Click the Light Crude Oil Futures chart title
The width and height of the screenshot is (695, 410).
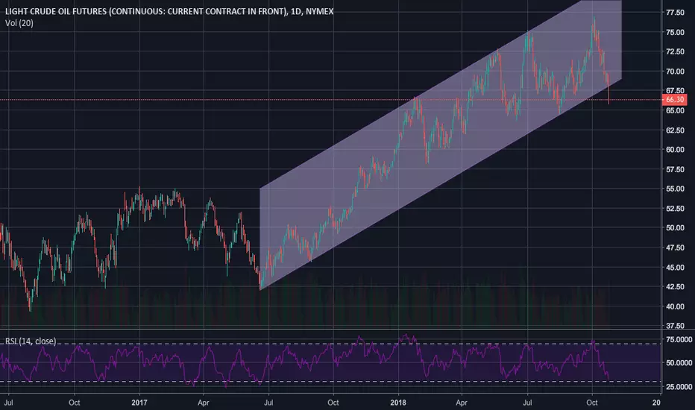click(x=169, y=11)
